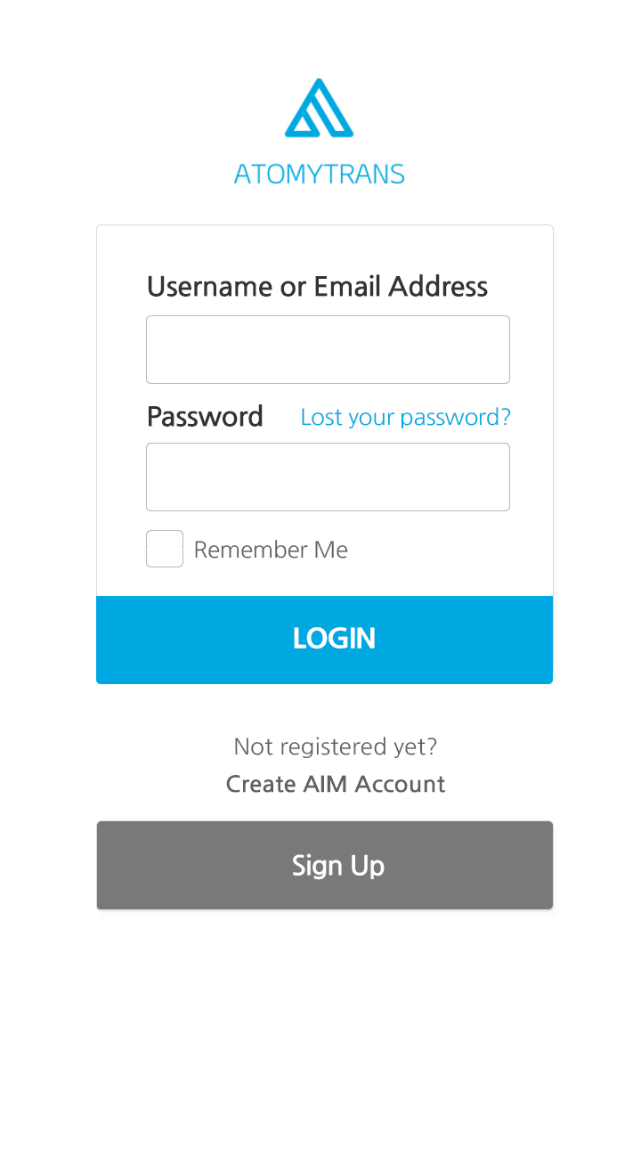Submit the form with LOGIN
The width and height of the screenshot is (641, 1158).
(x=324, y=639)
